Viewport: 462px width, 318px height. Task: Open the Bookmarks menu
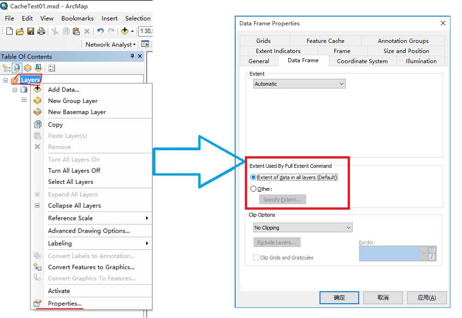pos(77,18)
